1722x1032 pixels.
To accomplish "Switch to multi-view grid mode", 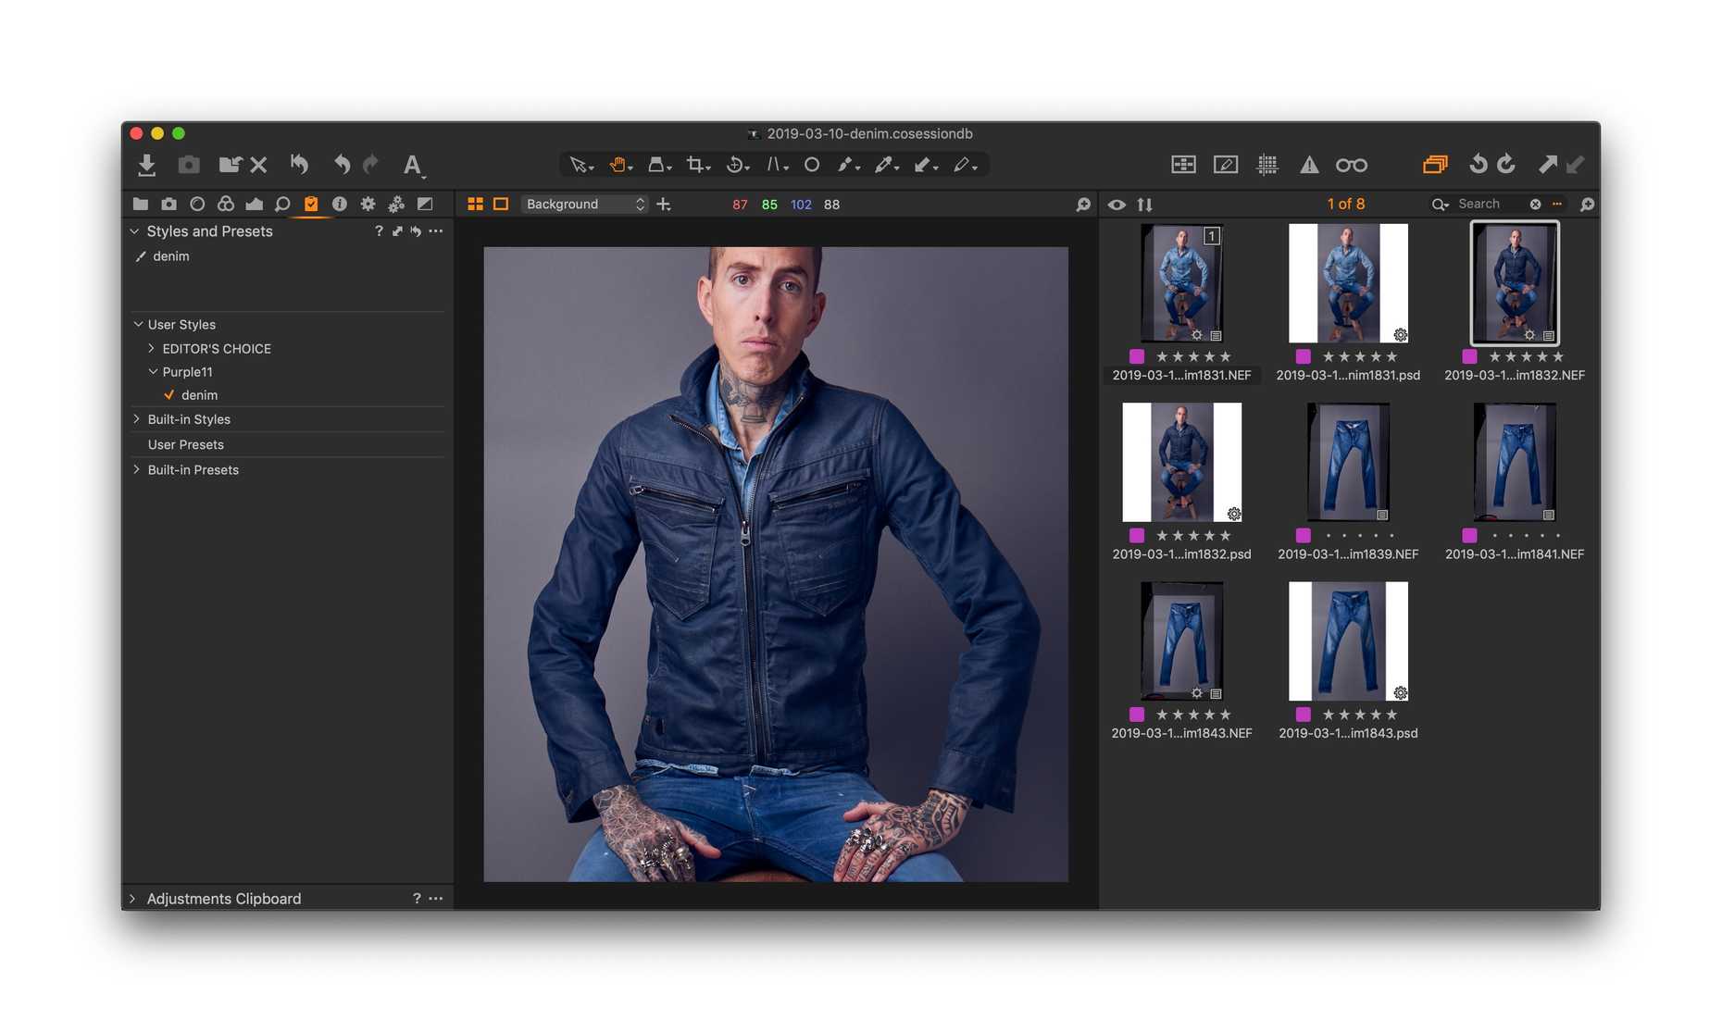I will [475, 205].
